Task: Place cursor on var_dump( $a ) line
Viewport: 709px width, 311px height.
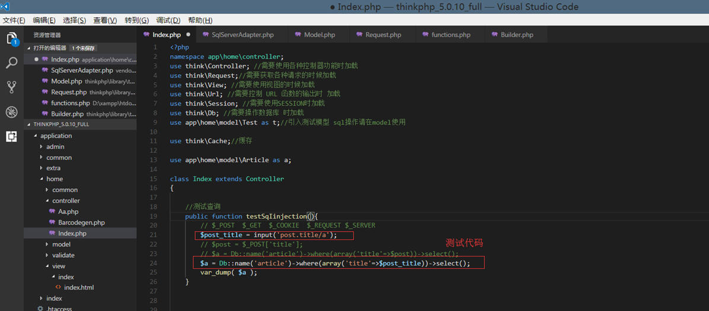Action: point(229,272)
